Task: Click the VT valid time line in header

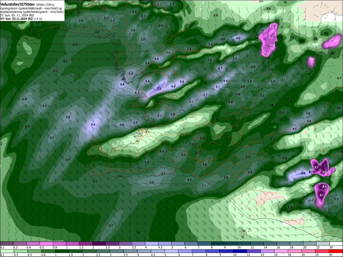Action: [x=21, y=19]
